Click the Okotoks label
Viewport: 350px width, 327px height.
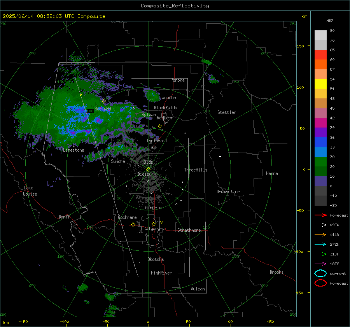point(156,259)
